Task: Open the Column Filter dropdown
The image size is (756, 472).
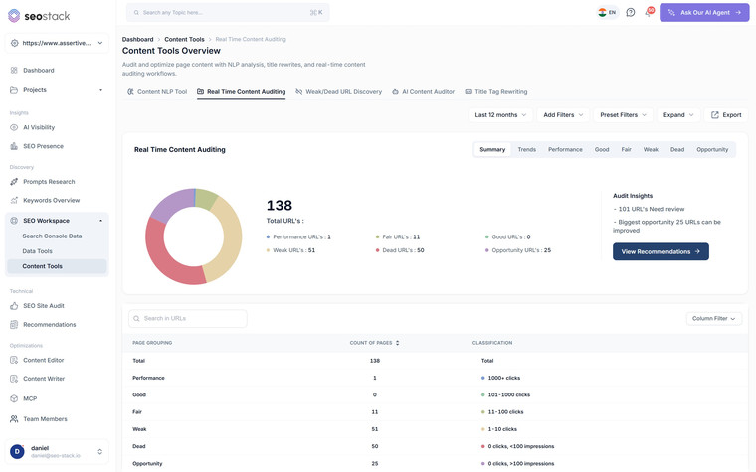Action: click(x=714, y=319)
